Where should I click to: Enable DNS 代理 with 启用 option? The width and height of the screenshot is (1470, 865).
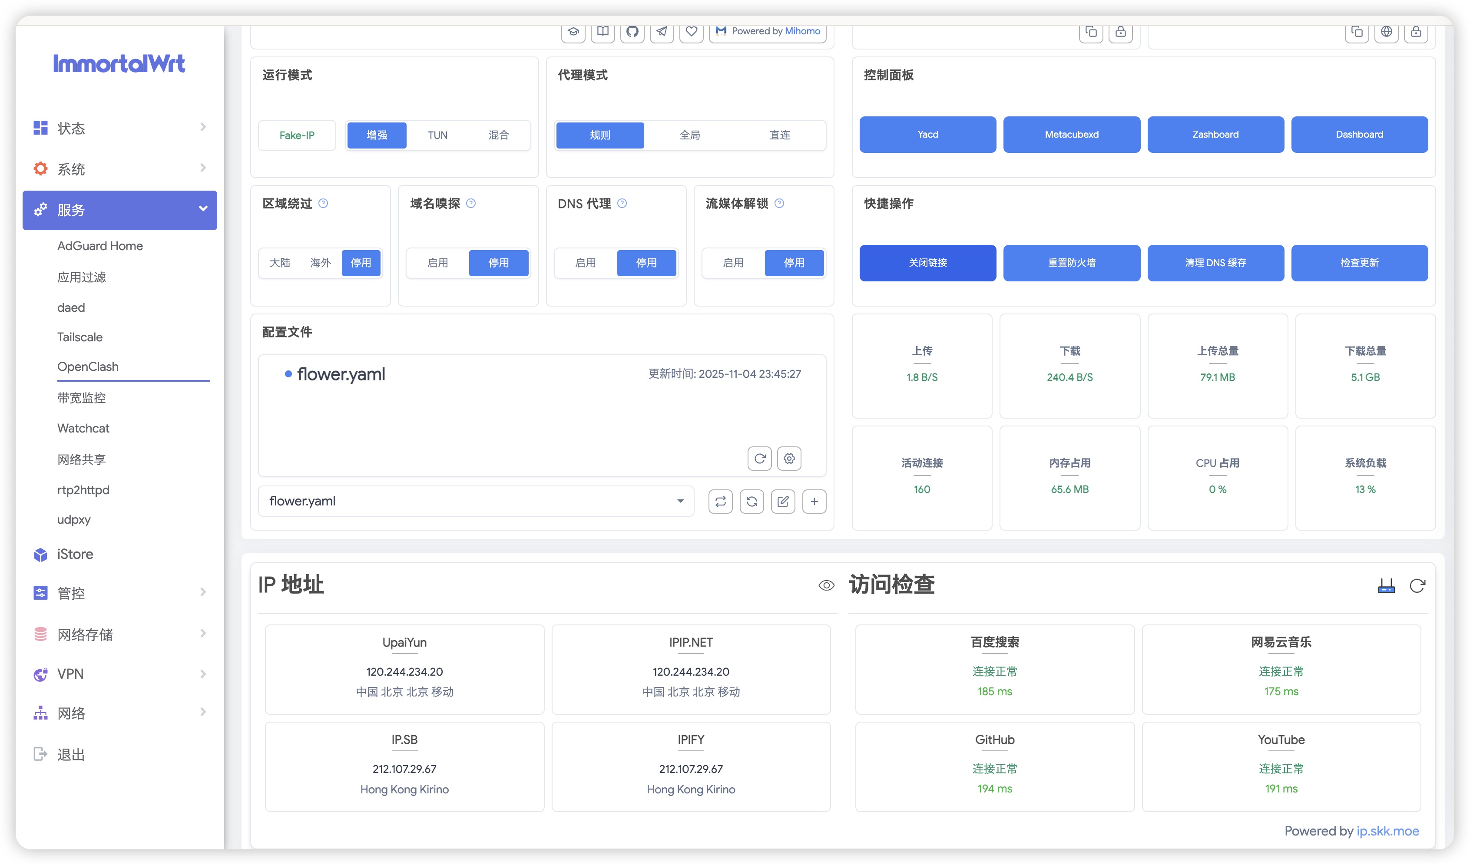[585, 263]
